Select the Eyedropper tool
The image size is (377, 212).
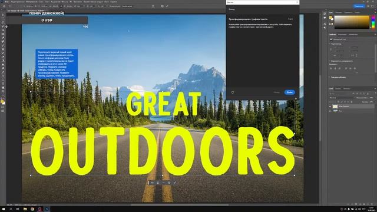pos(3,38)
